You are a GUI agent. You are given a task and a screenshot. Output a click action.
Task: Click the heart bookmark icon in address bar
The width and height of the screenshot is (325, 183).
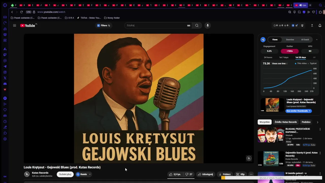point(314,12)
